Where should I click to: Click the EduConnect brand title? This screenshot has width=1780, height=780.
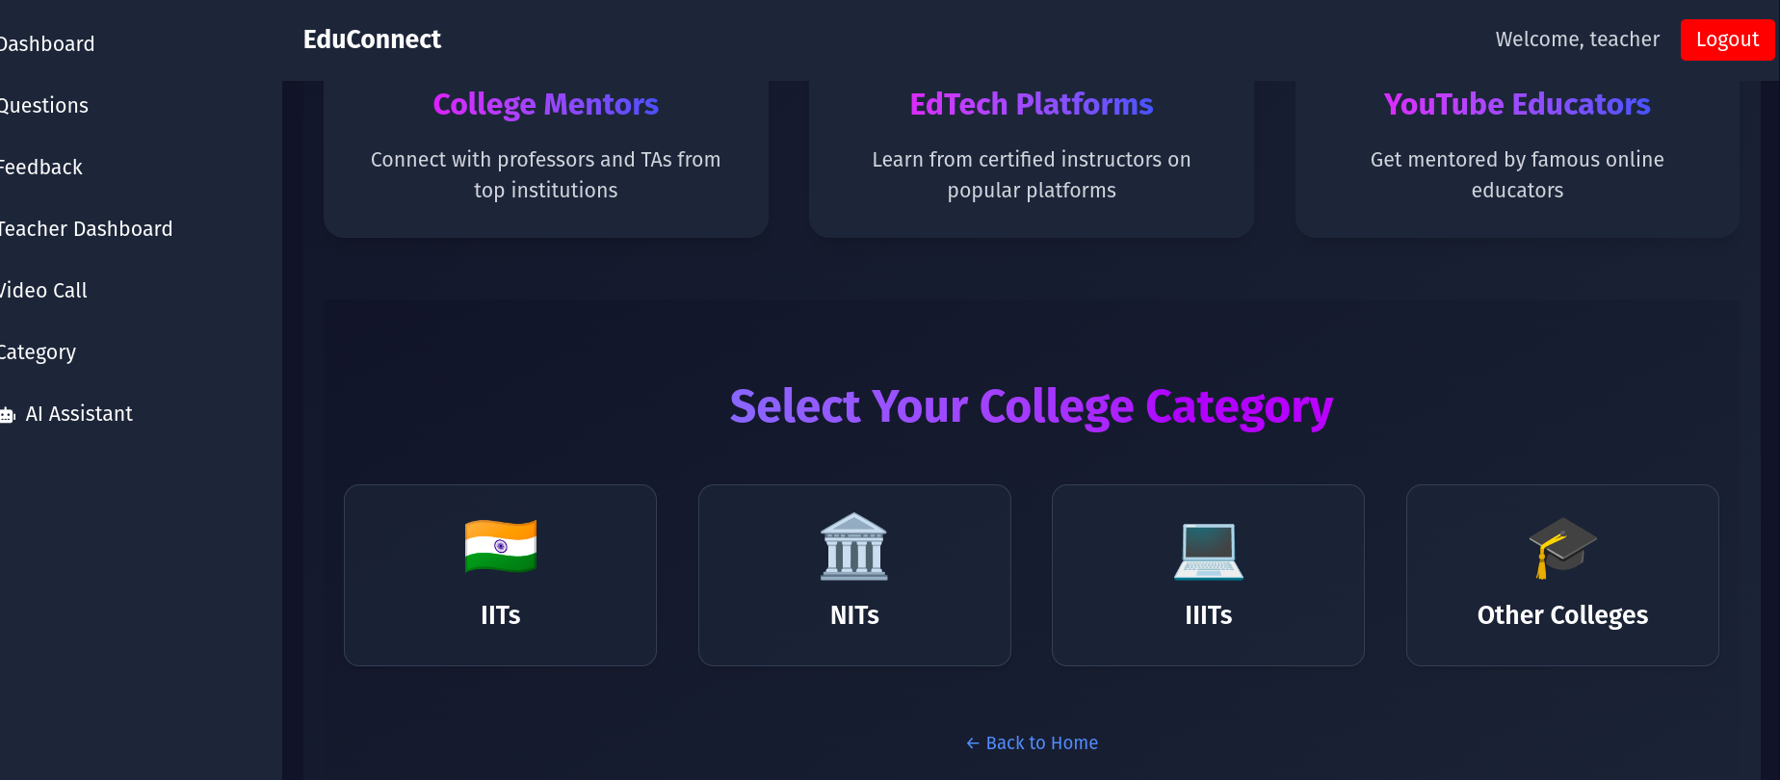372,39
